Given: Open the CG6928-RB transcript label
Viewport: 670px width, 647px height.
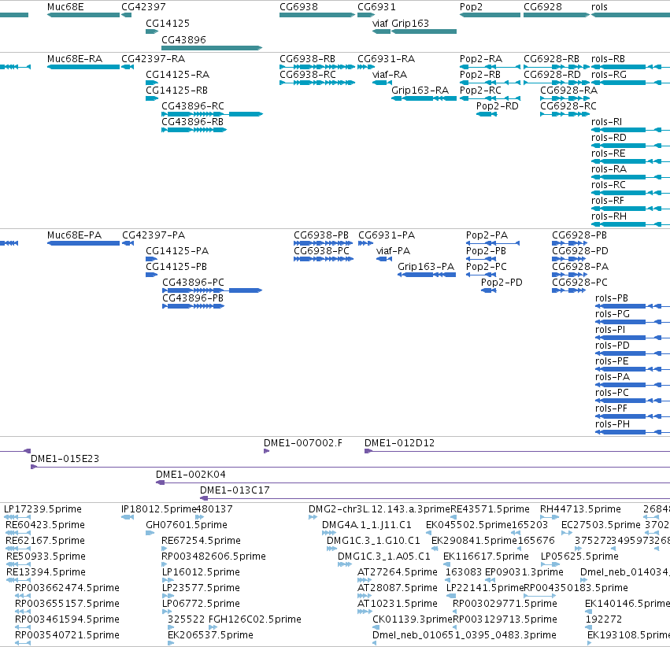Looking at the screenshot, I should 552,58.
